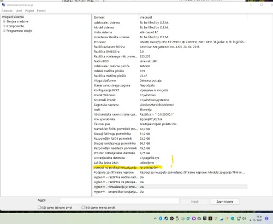Image resolution: width=273 pixels, height=224 pixels.
Task: Expand the Programsko okolje tree node
Action: click(x=4, y=31)
